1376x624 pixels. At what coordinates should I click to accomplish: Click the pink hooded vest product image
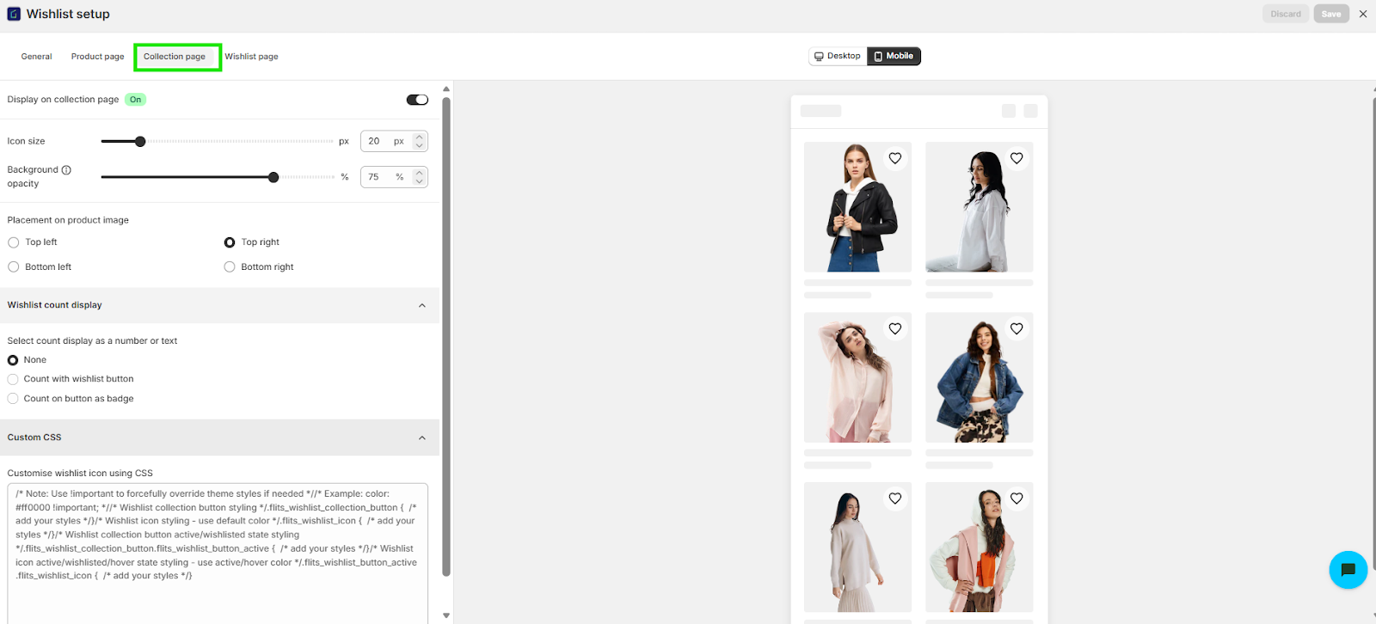[x=979, y=548]
